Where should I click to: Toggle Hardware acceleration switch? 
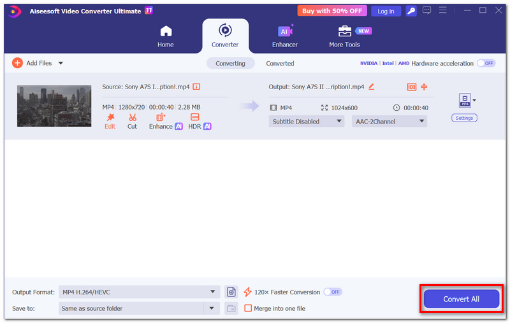pyautogui.click(x=486, y=63)
